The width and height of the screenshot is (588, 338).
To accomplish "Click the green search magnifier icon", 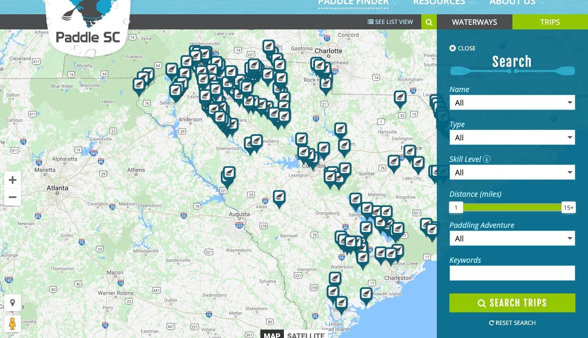I will coord(429,22).
